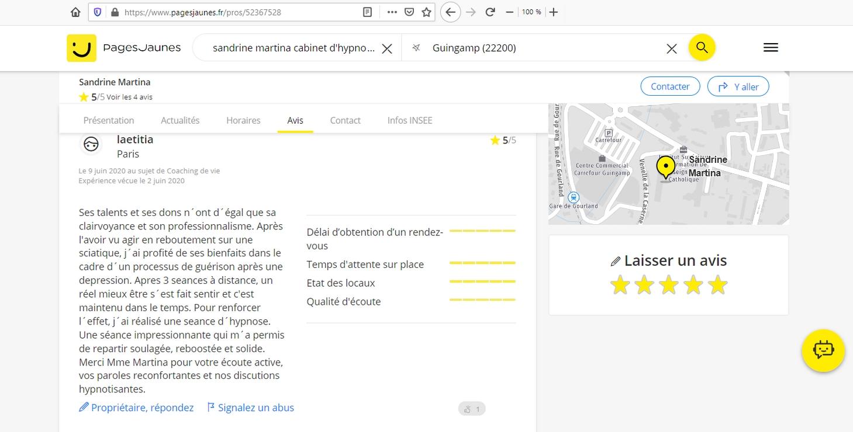Switch to the Contact tab
The image size is (853, 432).
345,120
